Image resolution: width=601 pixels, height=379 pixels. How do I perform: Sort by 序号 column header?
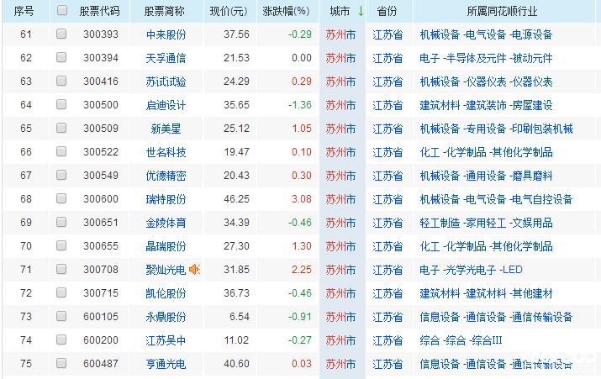[x=24, y=12]
